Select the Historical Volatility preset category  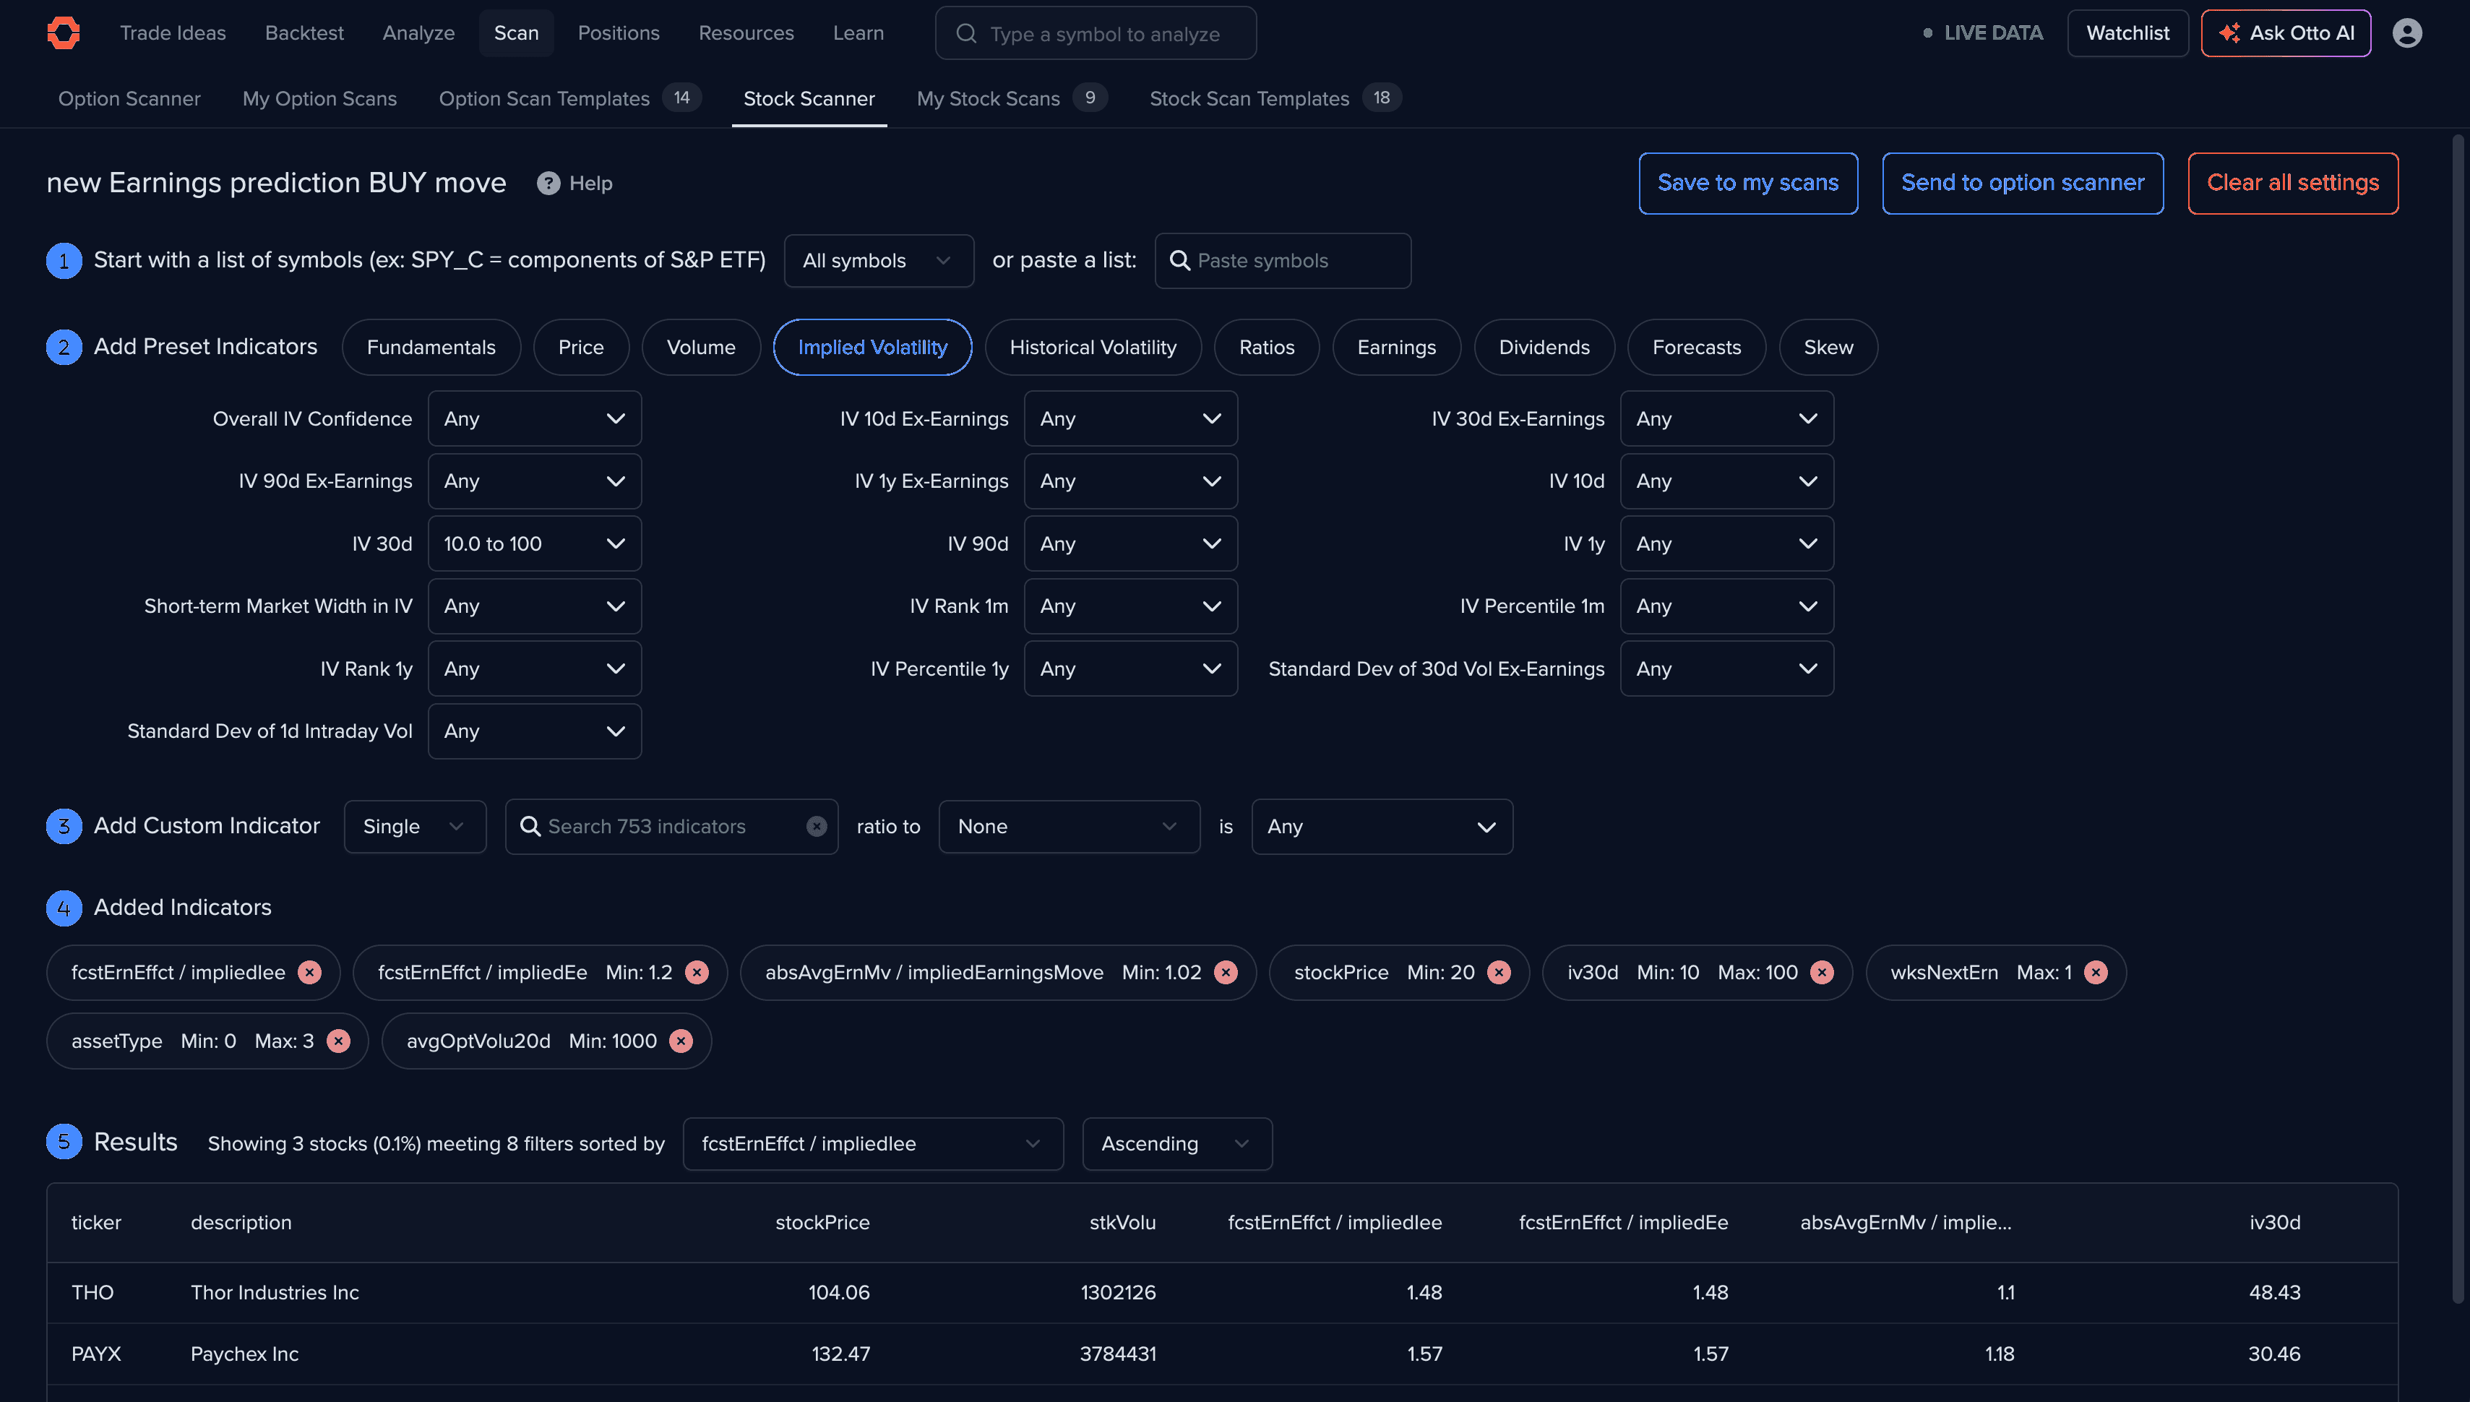click(1093, 348)
